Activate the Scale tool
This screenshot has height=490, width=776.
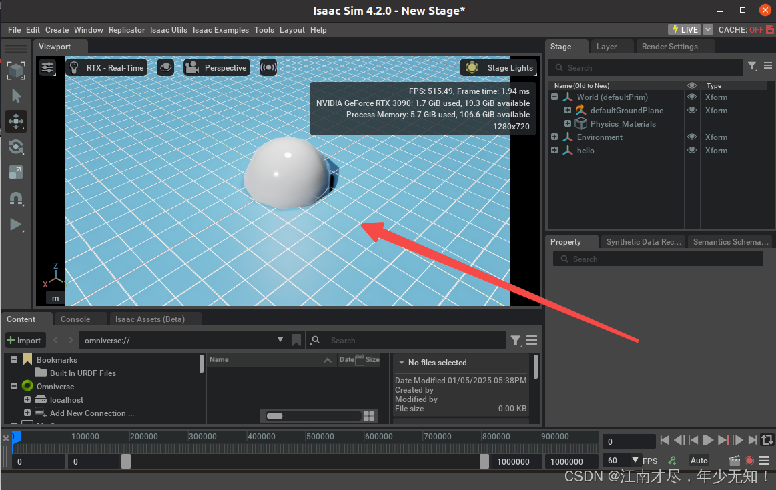pyautogui.click(x=16, y=173)
